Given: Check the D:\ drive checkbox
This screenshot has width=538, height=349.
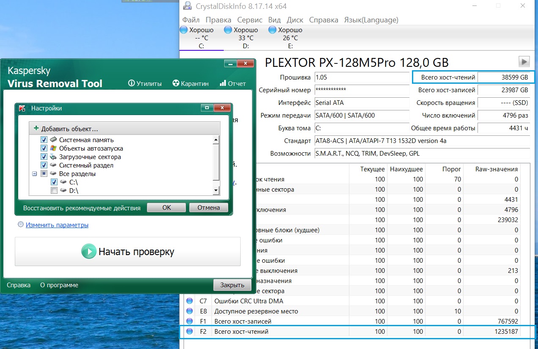Looking at the screenshot, I should tap(54, 190).
